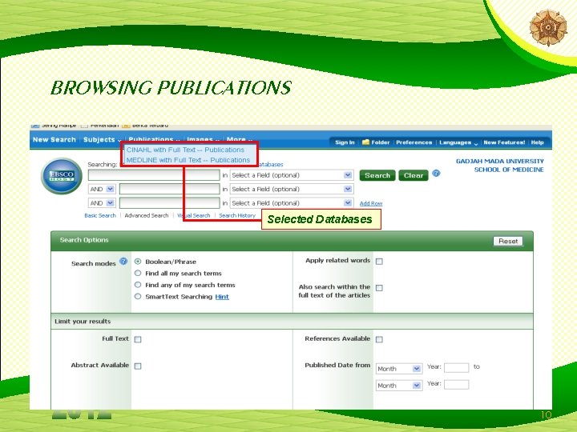The image size is (577, 432).
Task: Switch to Advanced Search
Action: click(147, 216)
